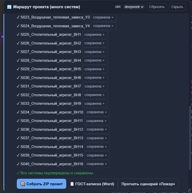Expand сохранена for S035 Отопительный агрегат ВН11
Viewport: 192px width, 193px height.
(x=97, y=121)
